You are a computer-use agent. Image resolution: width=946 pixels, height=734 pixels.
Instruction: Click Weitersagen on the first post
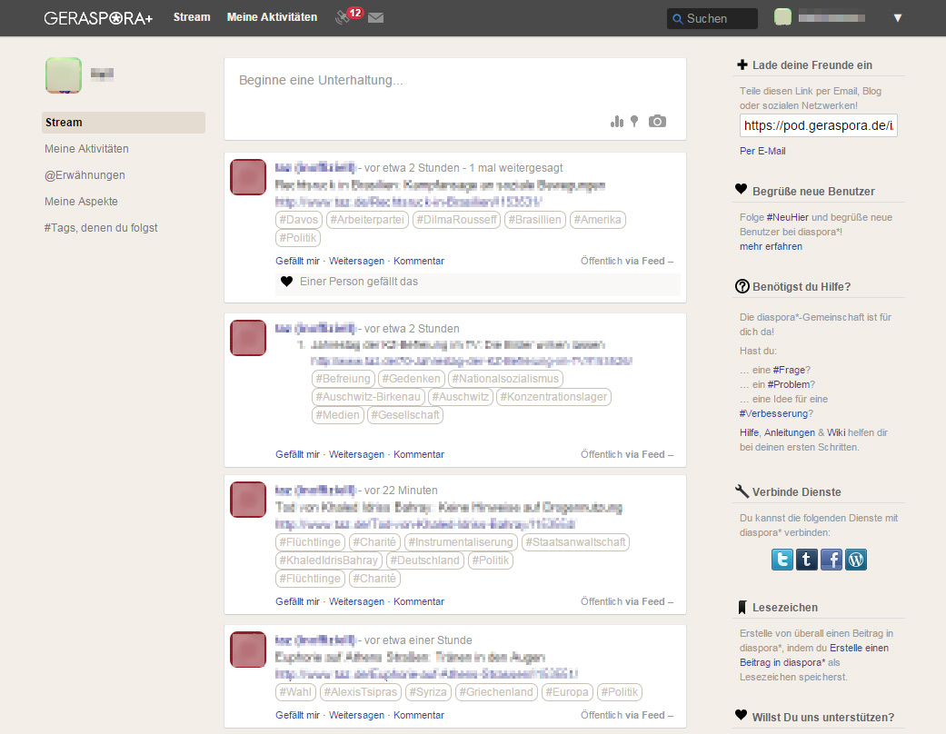click(356, 261)
